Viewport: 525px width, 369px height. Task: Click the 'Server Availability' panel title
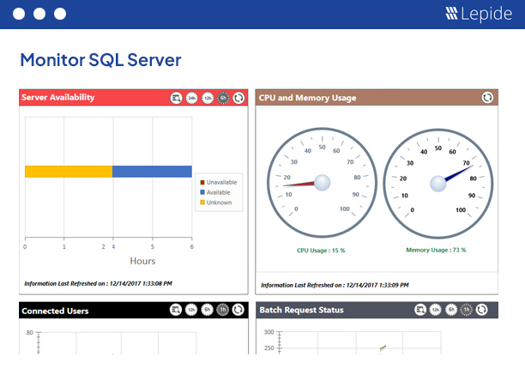point(58,98)
